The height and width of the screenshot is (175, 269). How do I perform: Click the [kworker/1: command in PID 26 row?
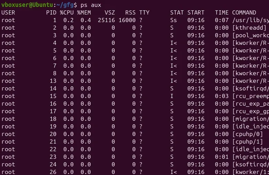point(251,172)
